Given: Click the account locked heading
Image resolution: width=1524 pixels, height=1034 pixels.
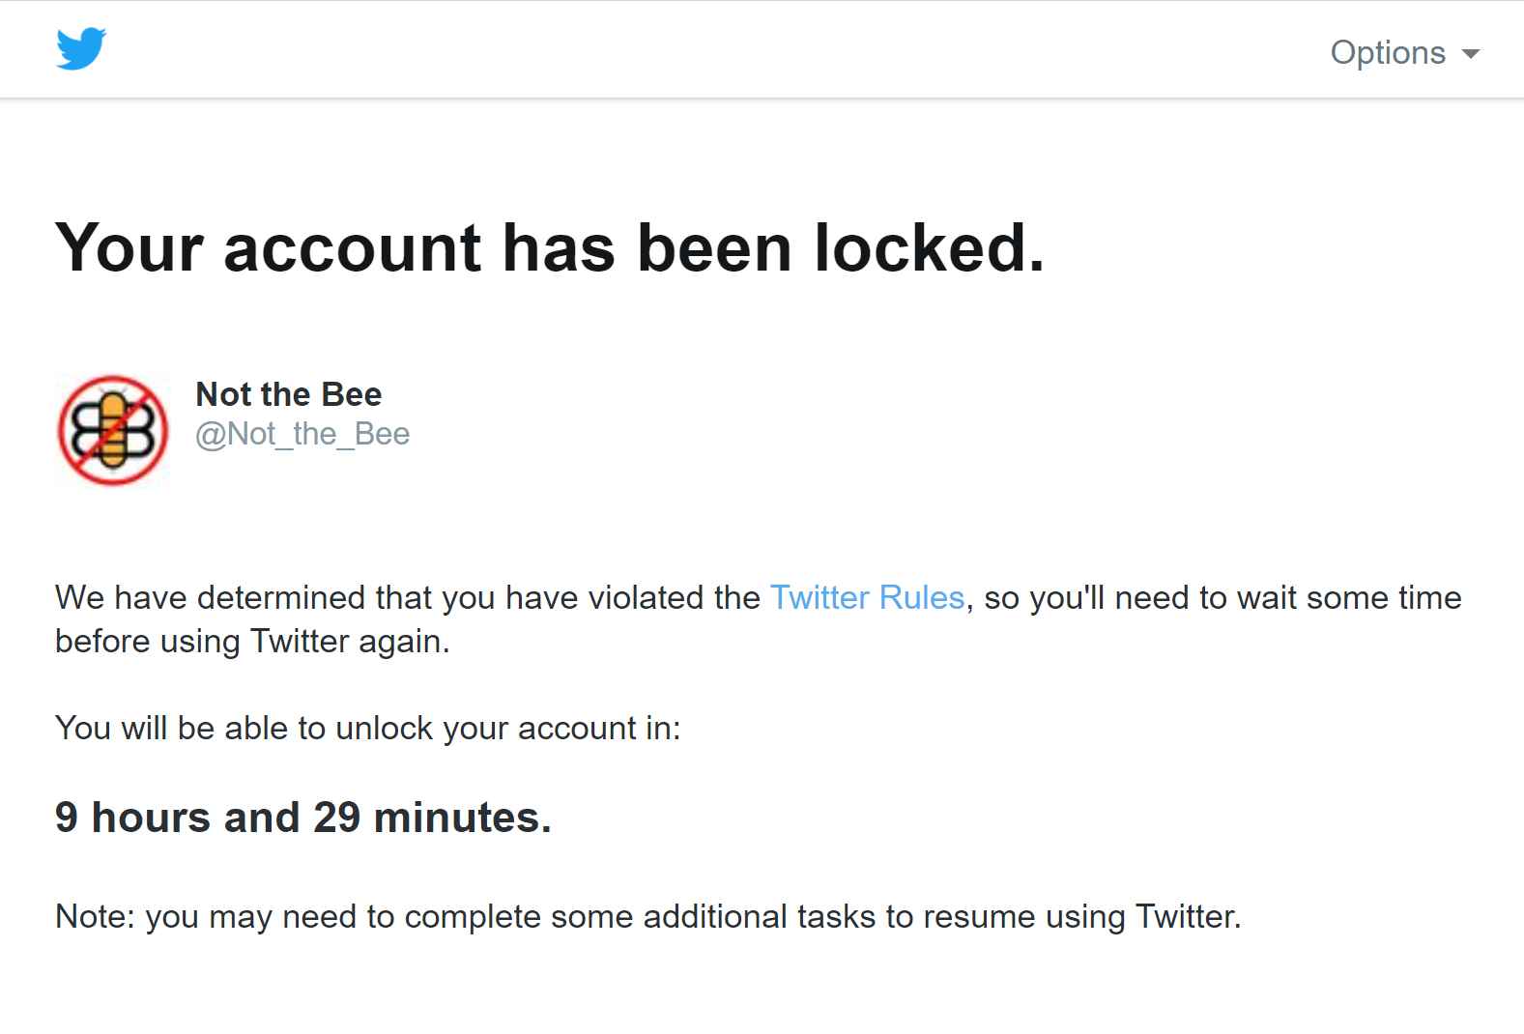Looking at the screenshot, I should [550, 247].
